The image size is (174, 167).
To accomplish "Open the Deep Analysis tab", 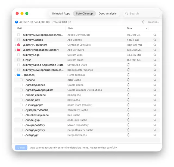I will coord(108,14).
